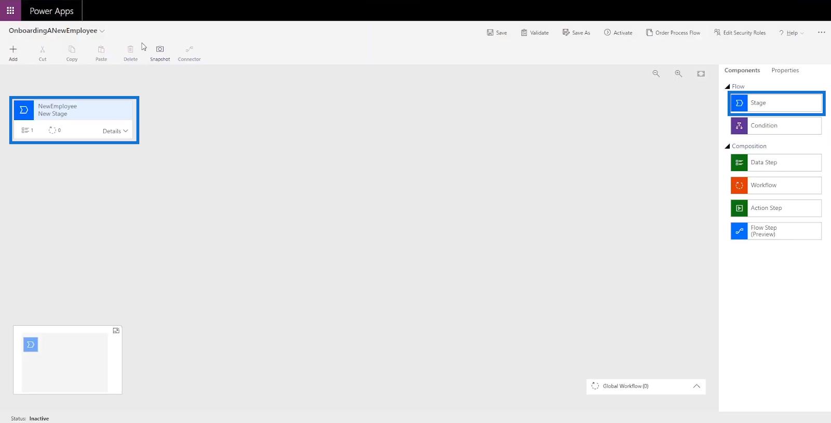Click the Delete trash icon
Image resolution: width=831 pixels, height=423 pixels.
(130, 49)
